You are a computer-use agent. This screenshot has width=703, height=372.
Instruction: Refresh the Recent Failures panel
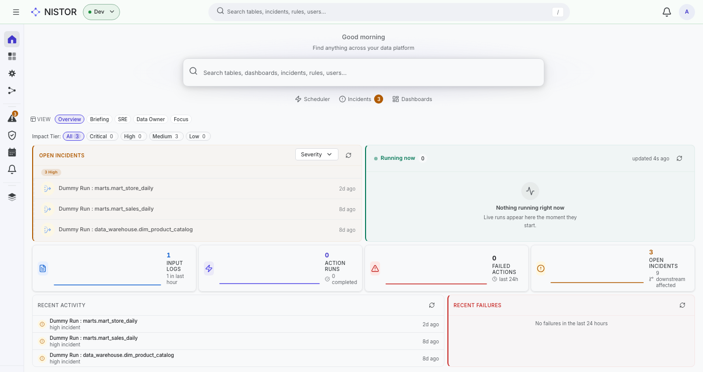[x=682, y=305]
